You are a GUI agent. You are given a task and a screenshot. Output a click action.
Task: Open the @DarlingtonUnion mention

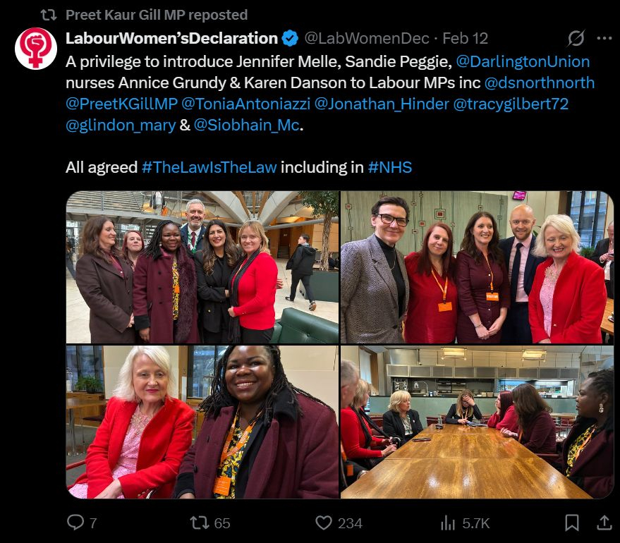(523, 61)
